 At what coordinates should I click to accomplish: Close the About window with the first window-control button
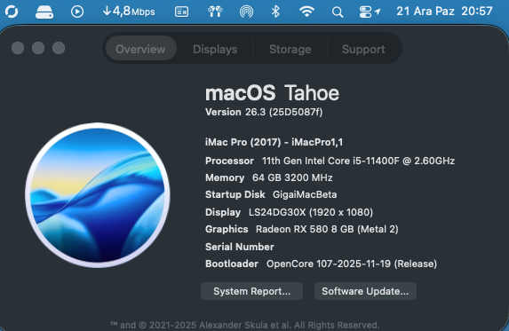click(18, 48)
